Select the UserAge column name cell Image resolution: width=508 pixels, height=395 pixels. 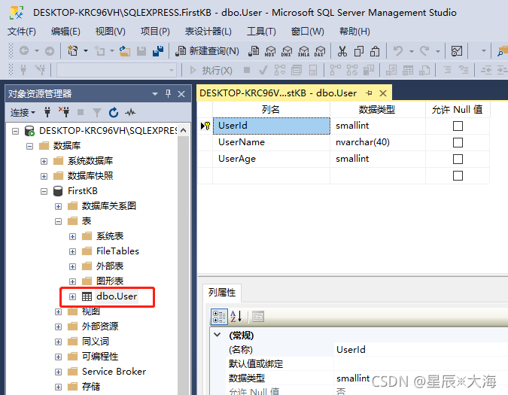point(271,159)
